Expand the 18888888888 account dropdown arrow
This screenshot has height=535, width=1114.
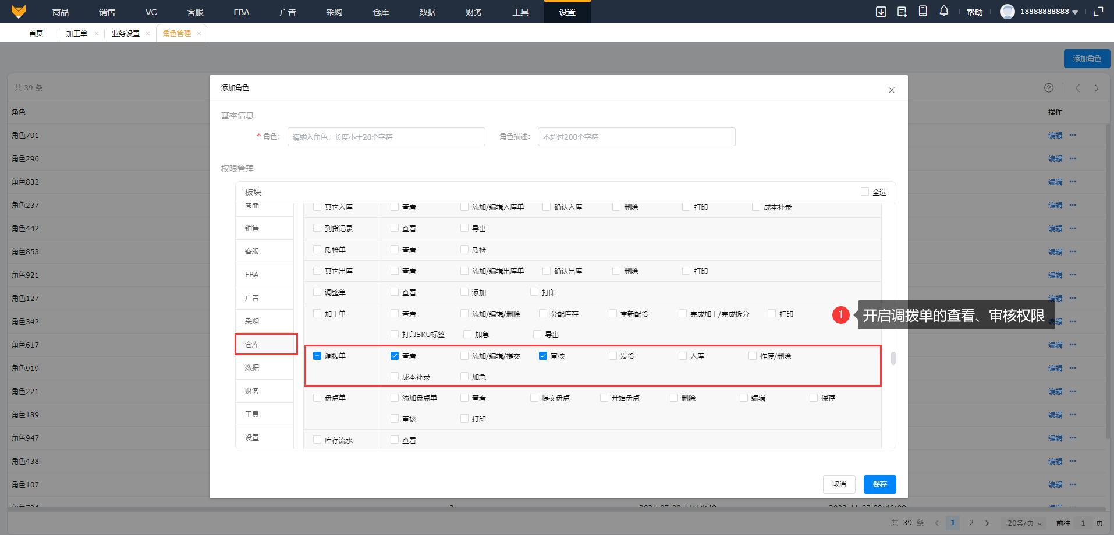tap(1075, 12)
